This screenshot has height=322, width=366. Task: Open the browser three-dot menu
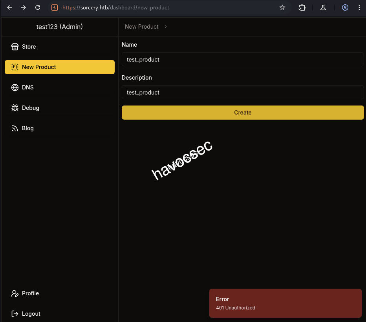click(x=359, y=7)
